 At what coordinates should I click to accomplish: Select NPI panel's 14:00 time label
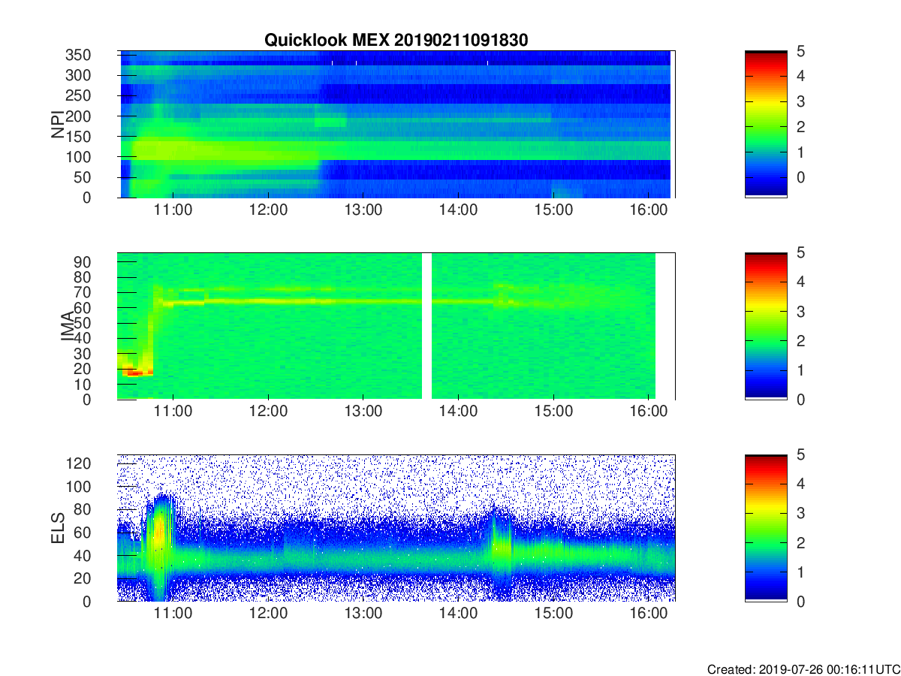458,210
